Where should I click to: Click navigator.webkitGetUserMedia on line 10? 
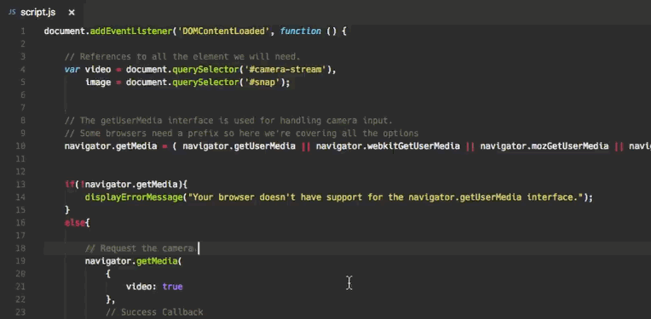pos(388,145)
